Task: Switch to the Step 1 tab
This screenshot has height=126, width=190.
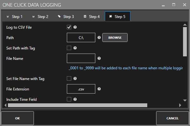Action: (x=14, y=16)
